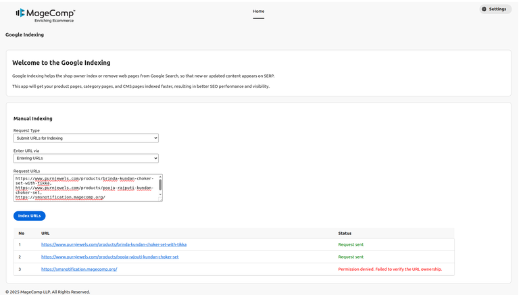Click the red Permission denied status message
The image size is (519, 295).
390,269
